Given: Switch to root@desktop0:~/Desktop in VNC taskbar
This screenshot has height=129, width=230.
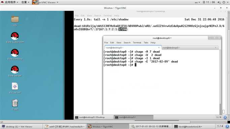Looking at the screenshot, I should tap(94, 117).
